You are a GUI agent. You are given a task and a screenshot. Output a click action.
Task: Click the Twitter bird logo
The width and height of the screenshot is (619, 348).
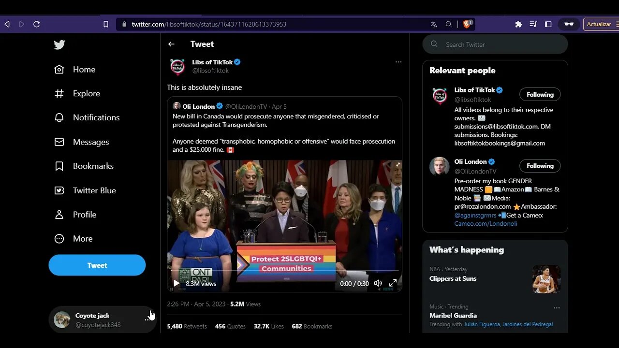click(x=59, y=45)
